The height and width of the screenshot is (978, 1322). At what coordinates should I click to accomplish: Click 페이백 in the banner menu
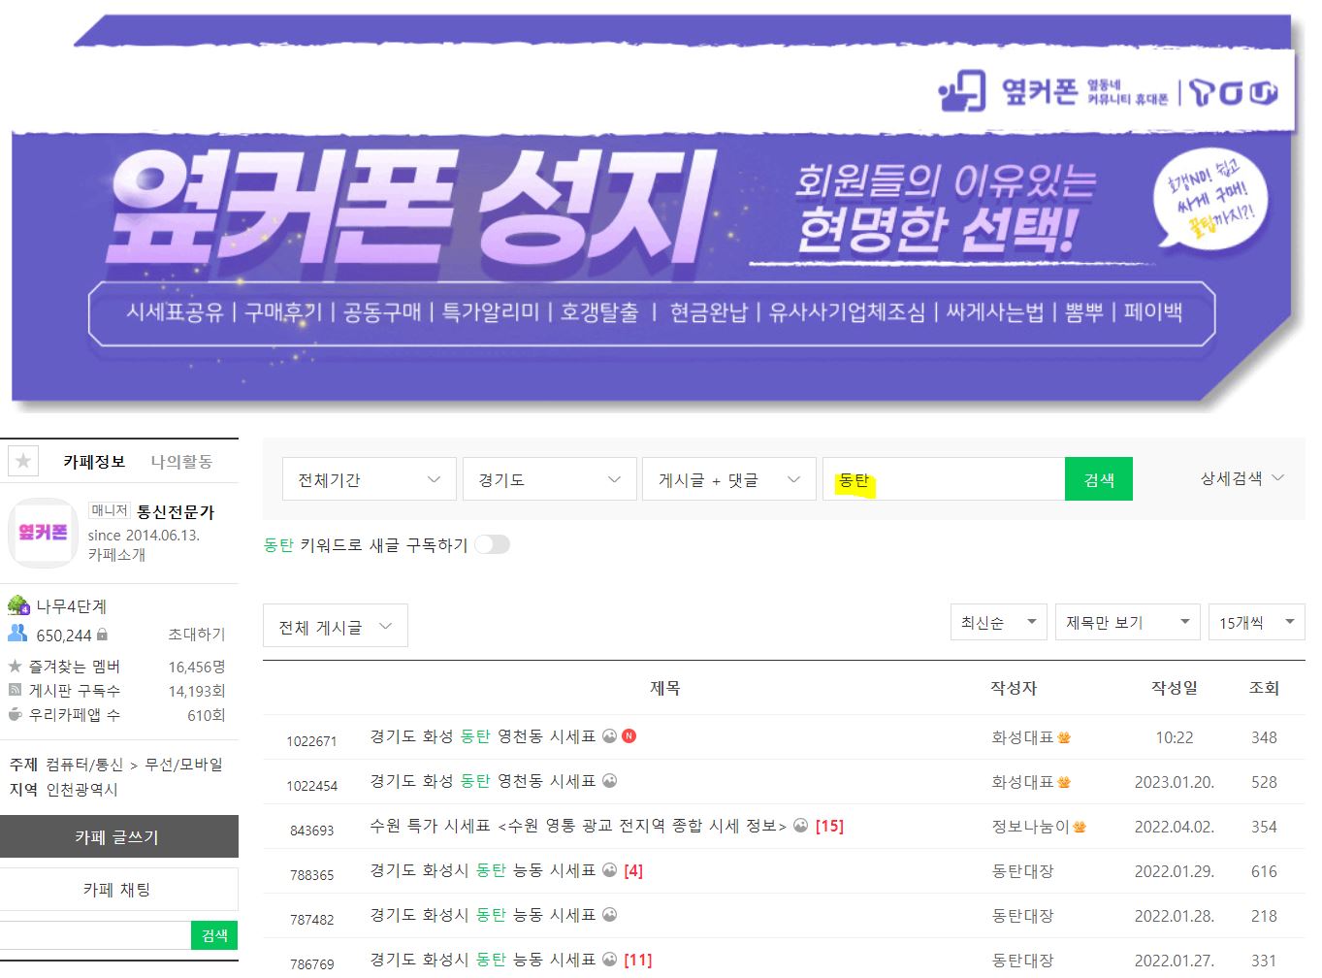point(1153,312)
